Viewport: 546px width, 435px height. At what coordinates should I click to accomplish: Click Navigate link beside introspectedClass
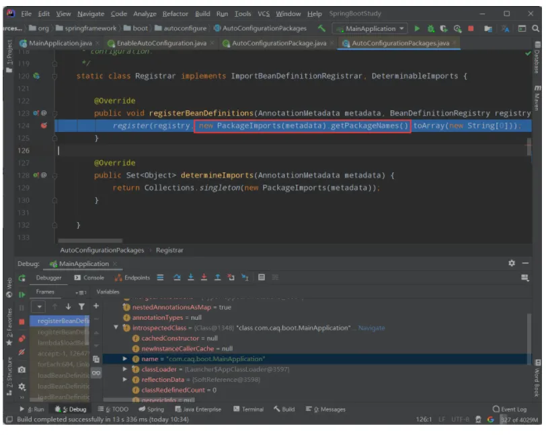[371, 328]
